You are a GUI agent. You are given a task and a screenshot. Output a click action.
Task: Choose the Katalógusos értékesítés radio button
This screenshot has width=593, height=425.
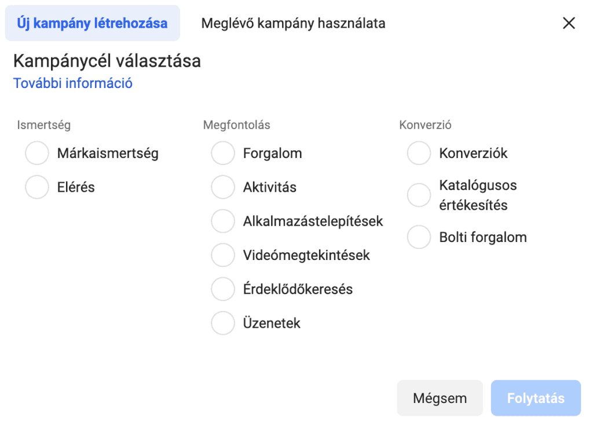point(419,196)
